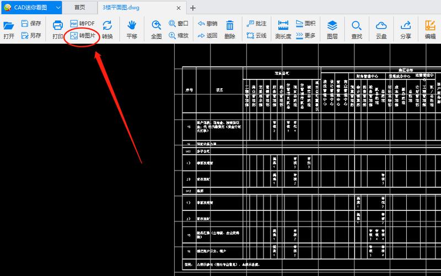The width and height of the screenshot is (441, 276).
Task: Select the 缩放 zoom tool
Action: tap(178, 35)
